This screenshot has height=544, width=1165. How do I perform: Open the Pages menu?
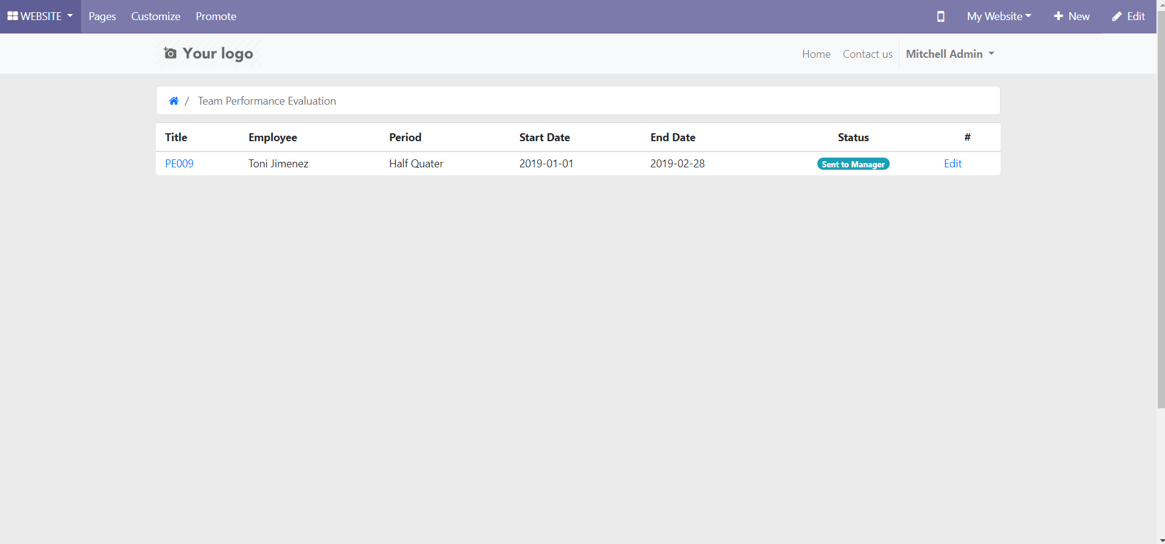102,16
